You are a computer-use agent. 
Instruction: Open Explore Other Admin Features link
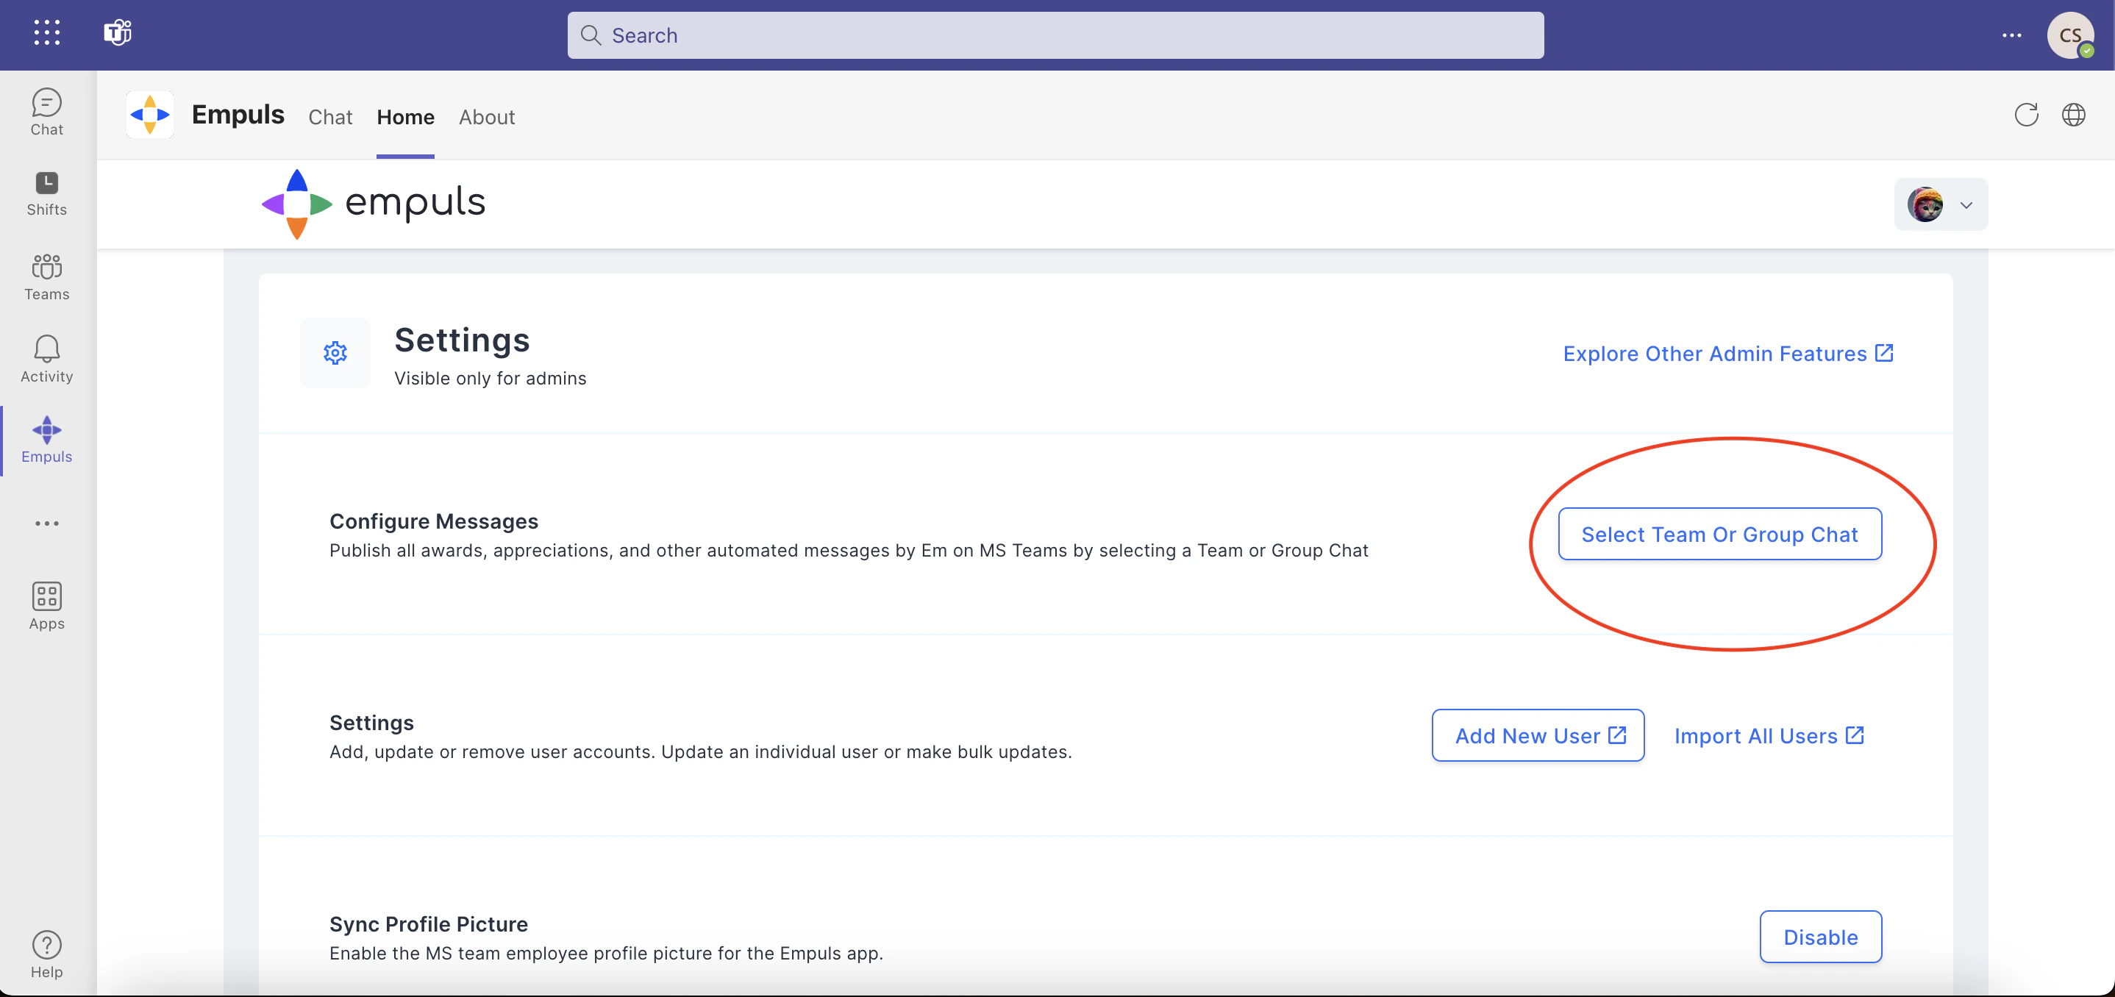click(x=1728, y=354)
